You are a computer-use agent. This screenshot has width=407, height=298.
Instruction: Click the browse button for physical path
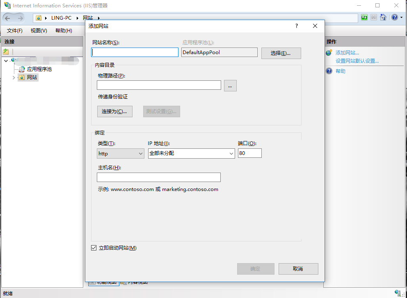[x=230, y=85]
